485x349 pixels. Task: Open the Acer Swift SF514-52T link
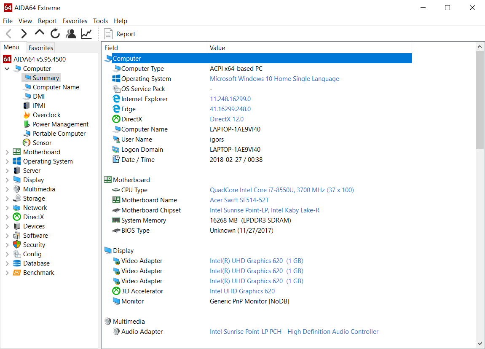[x=239, y=200]
